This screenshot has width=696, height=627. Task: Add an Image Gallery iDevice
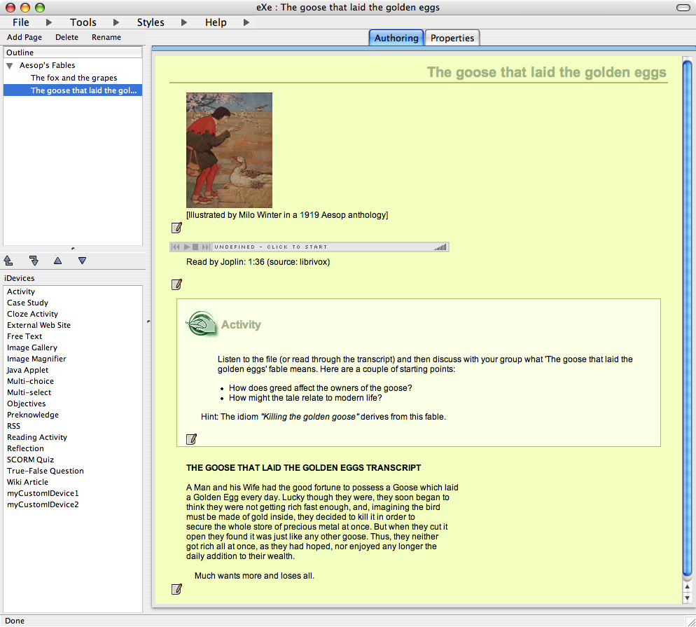32,347
